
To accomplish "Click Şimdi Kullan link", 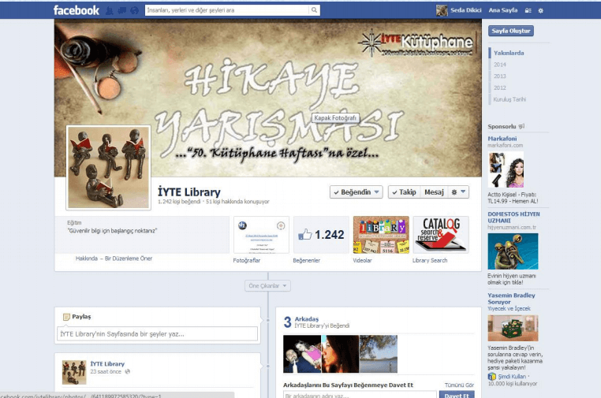I will 512,377.
